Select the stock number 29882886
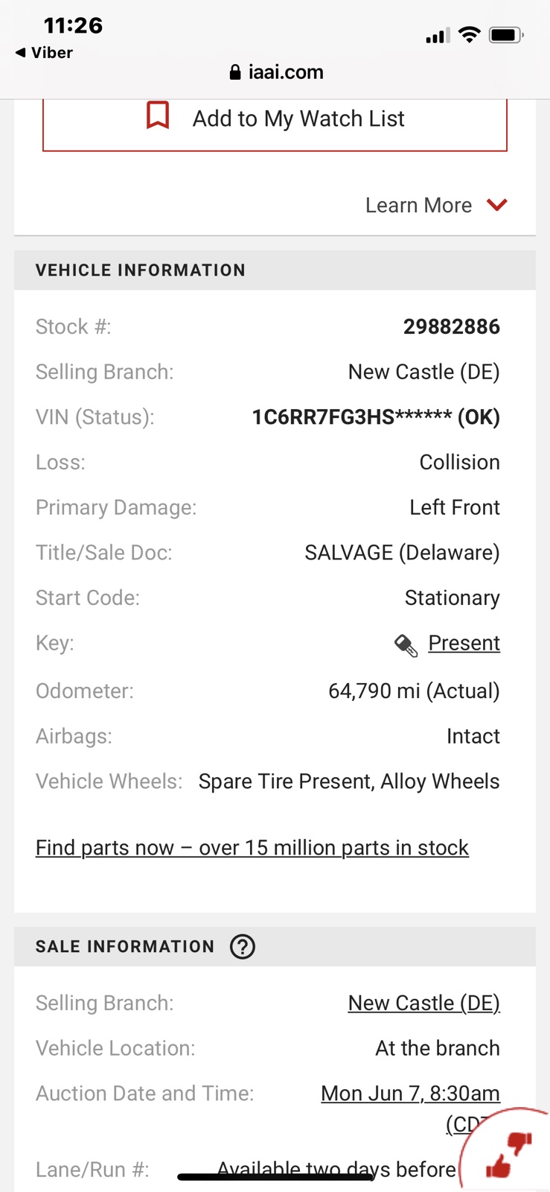Image resolution: width=550 pixels, height=1192 pixels. (x=452, y=326)
